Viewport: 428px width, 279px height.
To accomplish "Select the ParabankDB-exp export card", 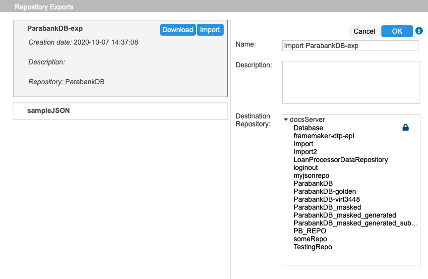I will 120,58.
